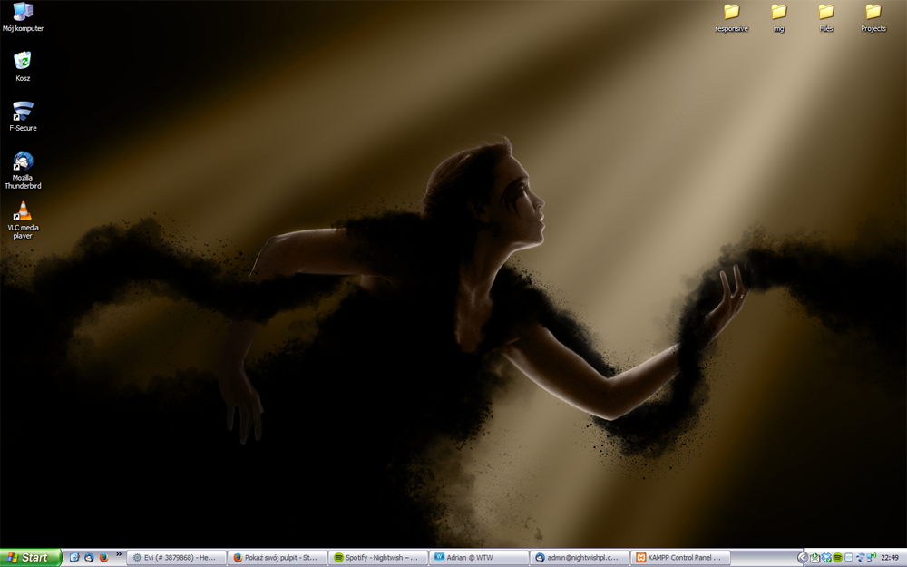The height and width of the screenshot is (567, 907).
Task: Switch to Adrian @ WTW taskbar window
Action: (478, 558)
